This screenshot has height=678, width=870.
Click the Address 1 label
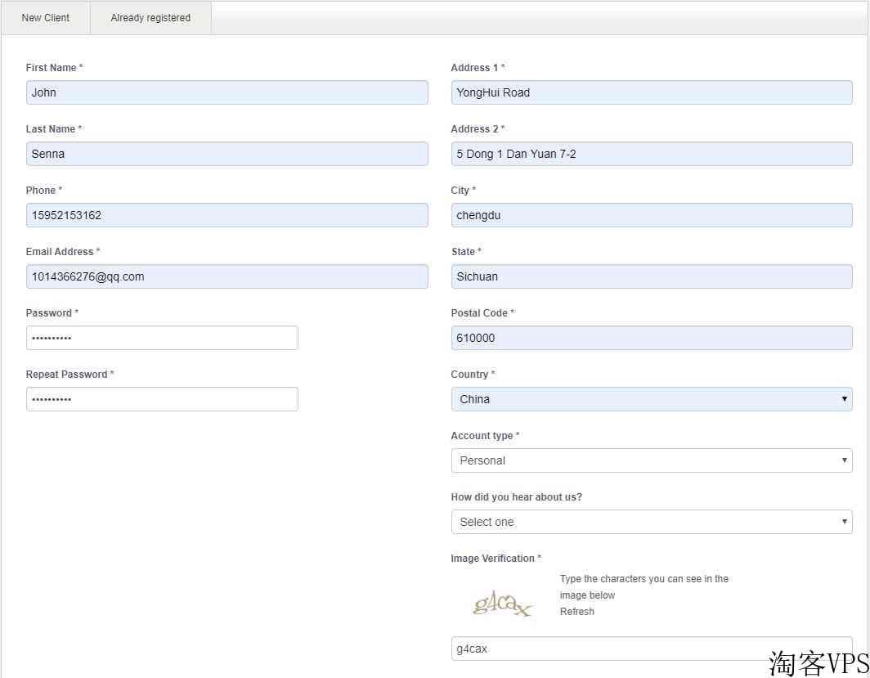pyautogui.click(x=478, y=68)
